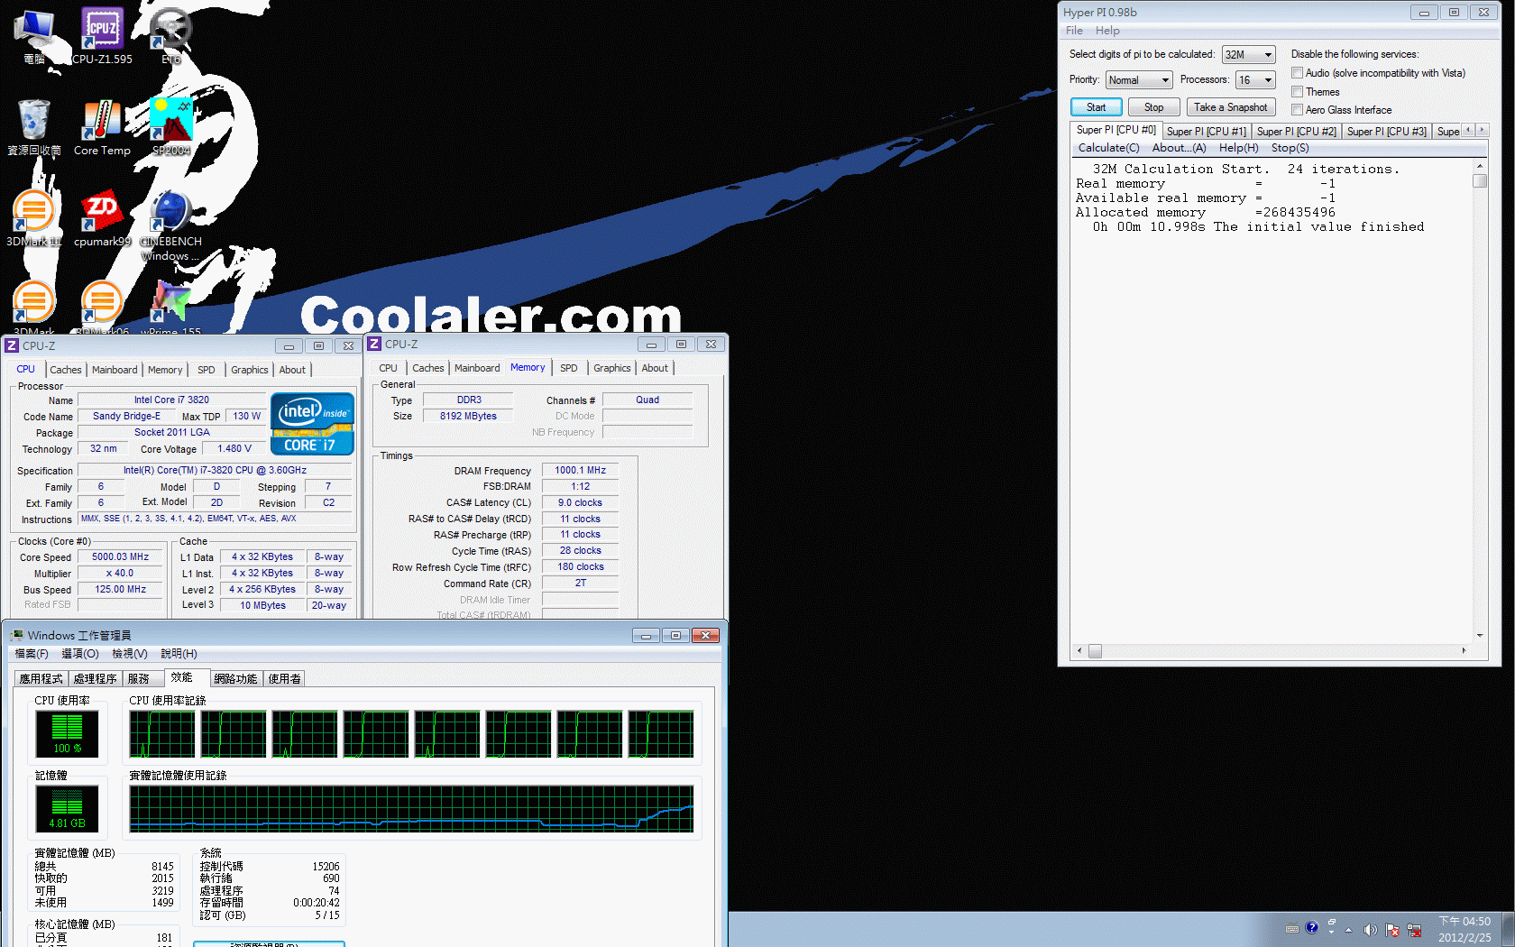Switch to 處理程序 tab in Task Manager
The width and height of the screenshot is (1515, 947).
96,679
